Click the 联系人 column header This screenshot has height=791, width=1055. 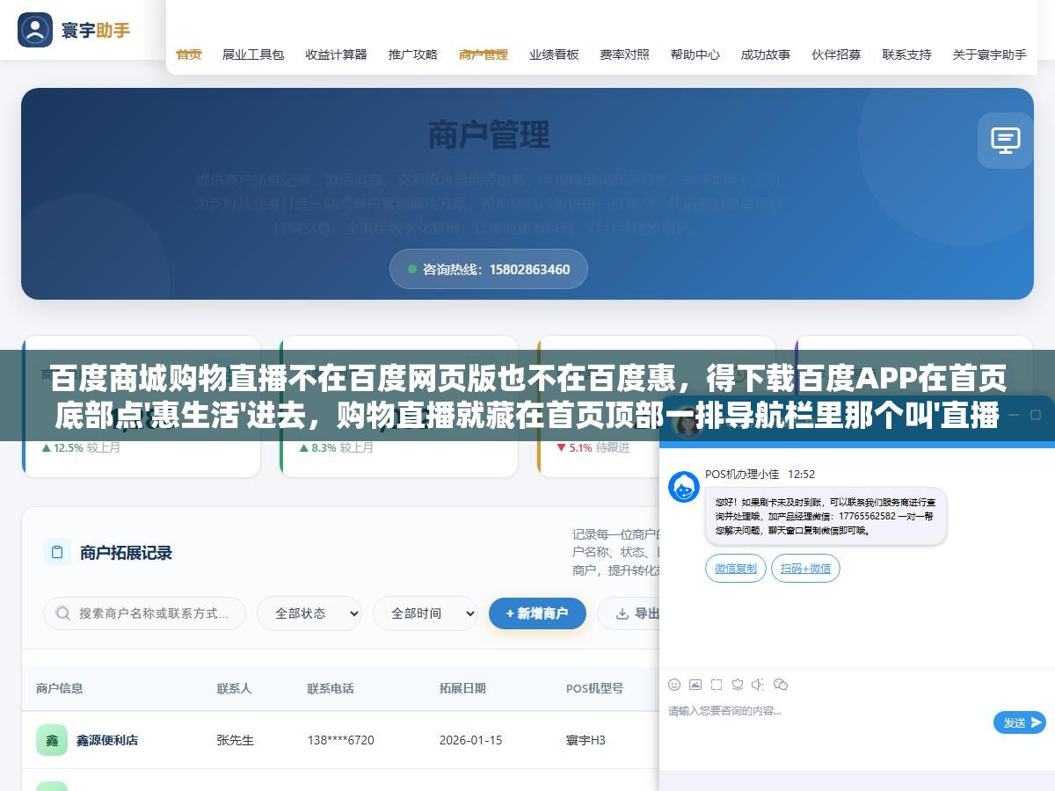(234, 688)
